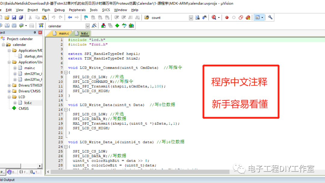Paste from clipboard icon

(x=44, y=18)
